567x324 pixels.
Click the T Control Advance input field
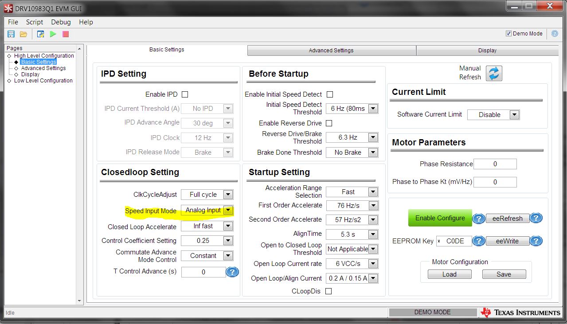pos(203,272)
